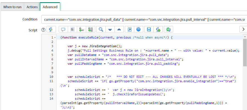Click the "DO NOT EDIT" string on line 10
The image size is (247, 110).
click(133, 77)
